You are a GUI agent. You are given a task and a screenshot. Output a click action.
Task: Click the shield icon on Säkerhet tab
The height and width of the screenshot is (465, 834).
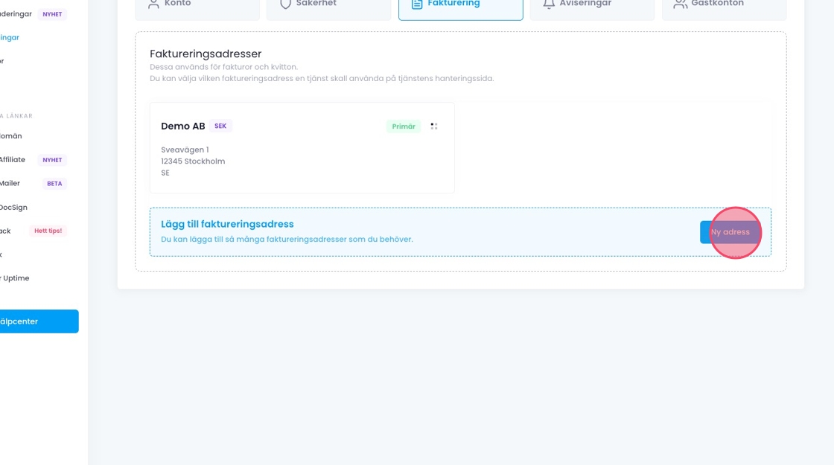pyautogui.click(x=285, y=4)
